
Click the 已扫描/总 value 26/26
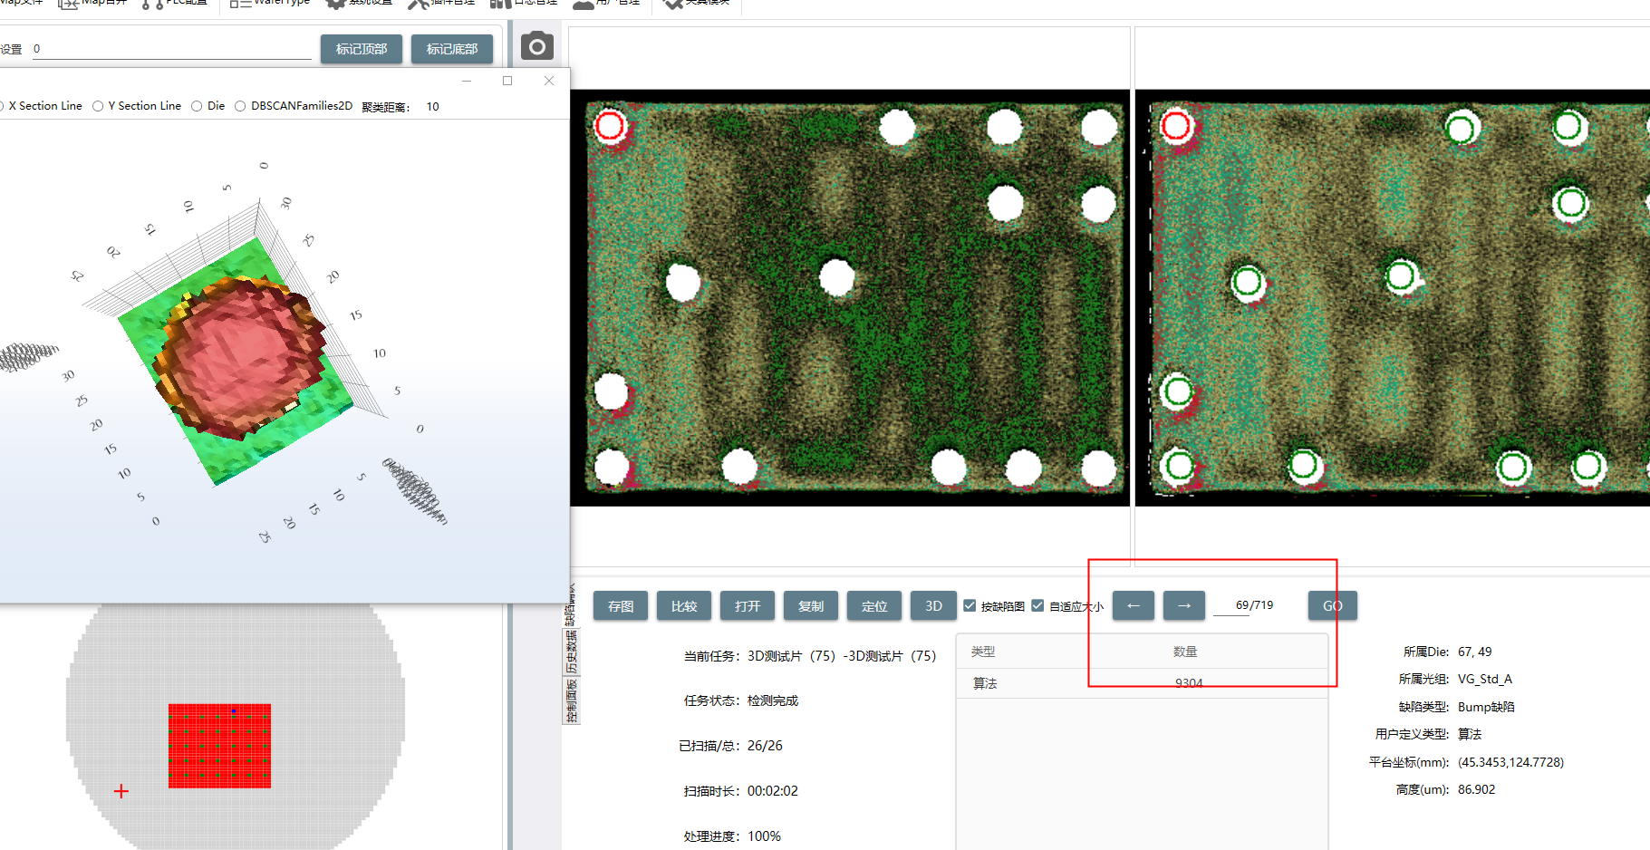(765, 746)
